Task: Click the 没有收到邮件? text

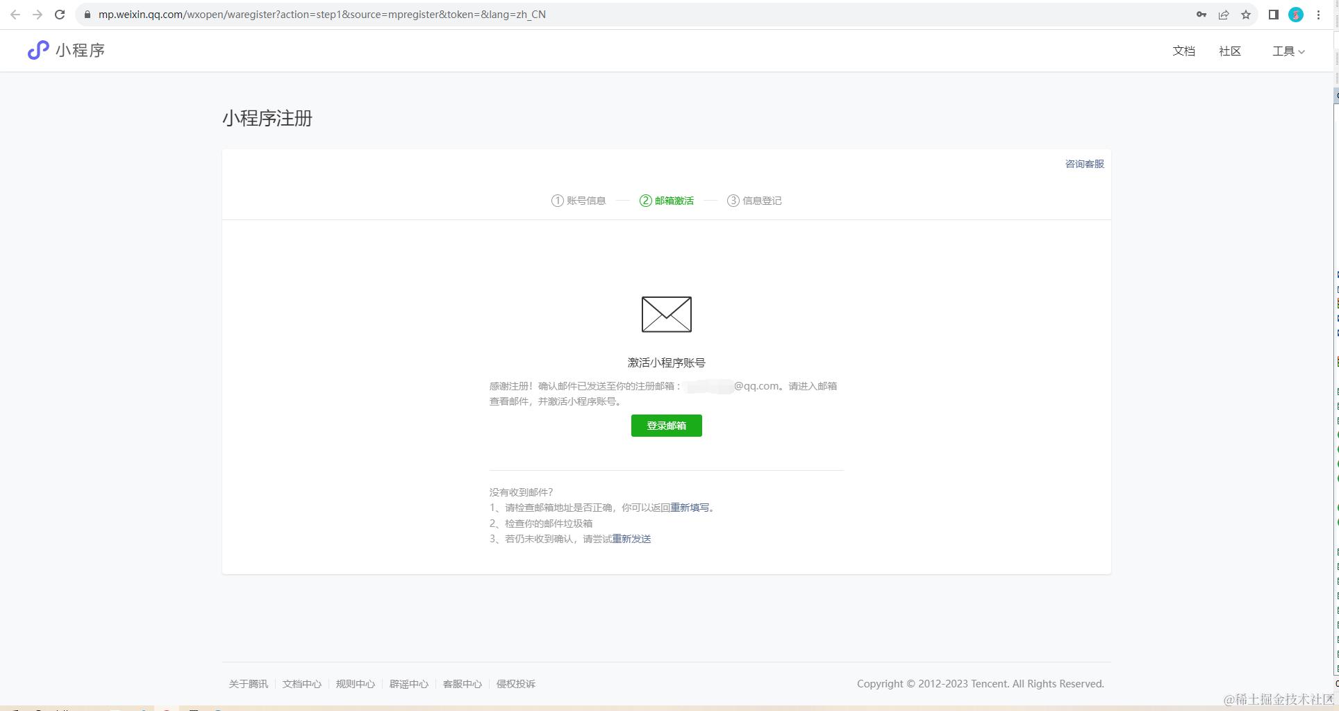Action: coord(521,492)
